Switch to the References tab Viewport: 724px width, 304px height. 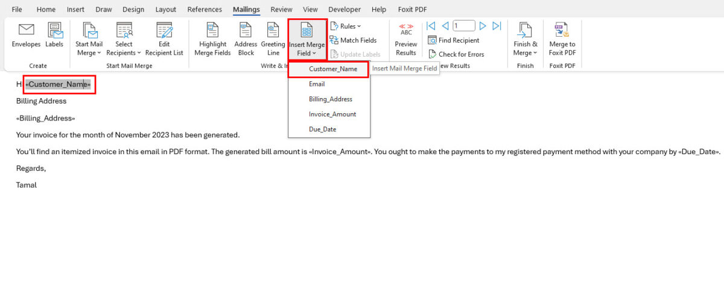click(205, 10)
